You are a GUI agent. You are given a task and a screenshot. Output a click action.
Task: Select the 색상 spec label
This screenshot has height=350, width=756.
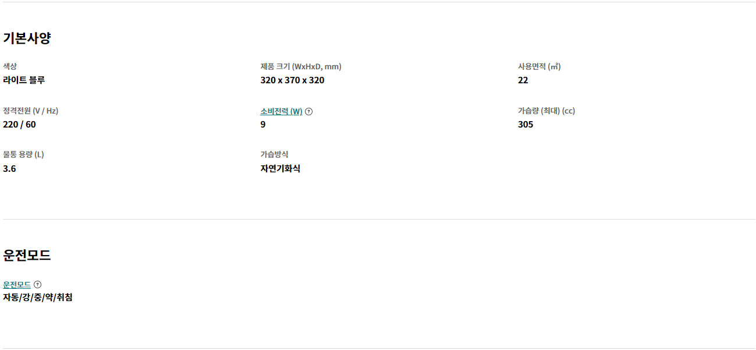click(x=10, y=66)
